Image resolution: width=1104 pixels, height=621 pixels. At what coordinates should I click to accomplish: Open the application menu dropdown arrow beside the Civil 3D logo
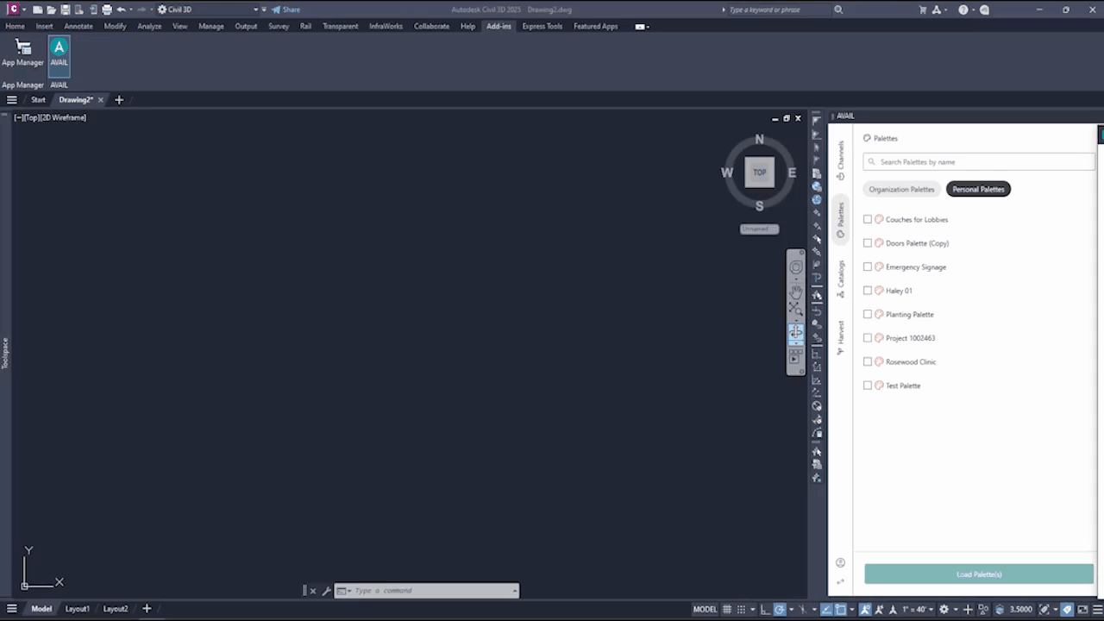[24, 9]
